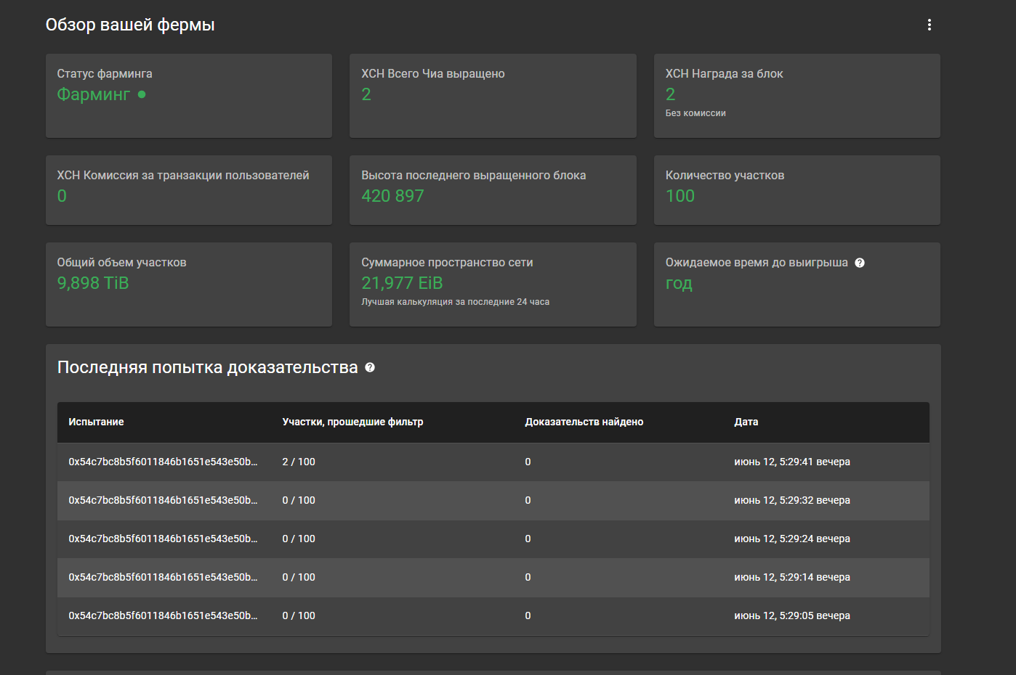The height and width of the screenshot is (675, 1016).
Task: Select the challenge row dated 5:29:14
Action: (493, 577)
